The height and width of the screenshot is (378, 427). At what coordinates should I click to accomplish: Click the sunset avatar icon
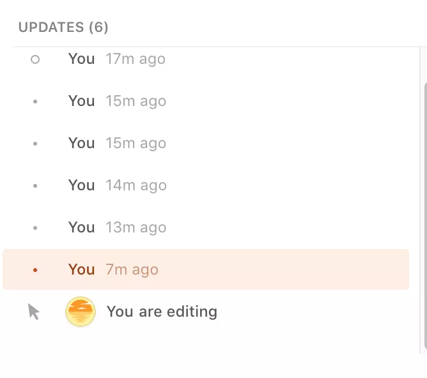coord(81,312)
